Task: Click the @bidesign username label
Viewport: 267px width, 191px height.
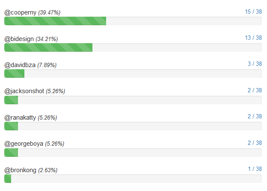Action: coord(20,39)
